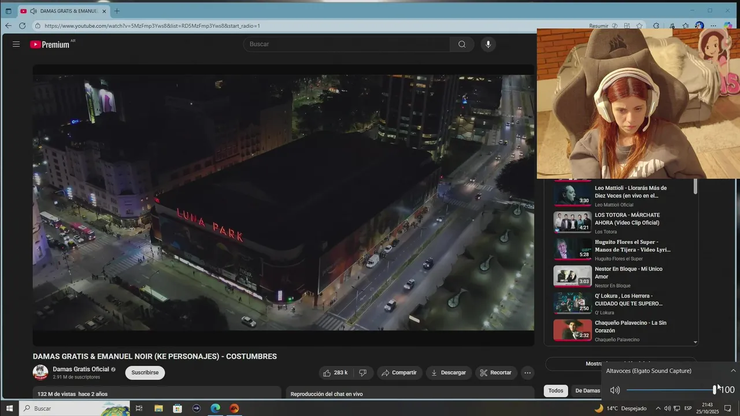The width and height of the screenshot is (740, 416).
Task: Click Resumir in the address bar
Action: [599, 25]
